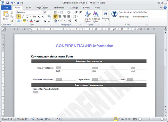This screenshot has width=168, height=122.
Task: Click the Word Help question mark
Action: 165,7
